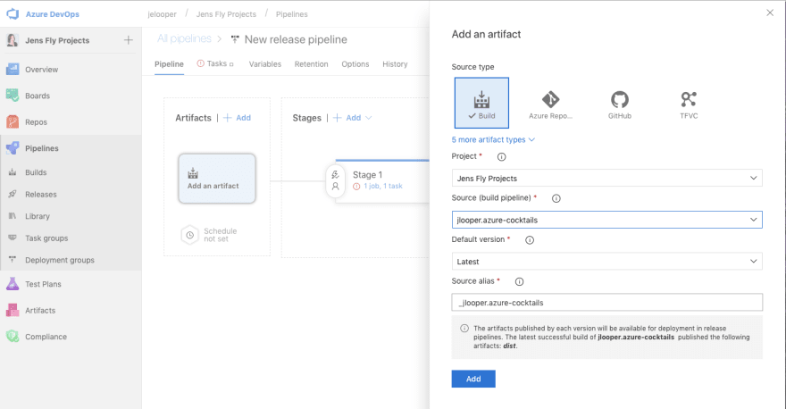Screen dimensions: 786x409
Task: Click the jelooper breadcrumb
Action: point(162,14)
